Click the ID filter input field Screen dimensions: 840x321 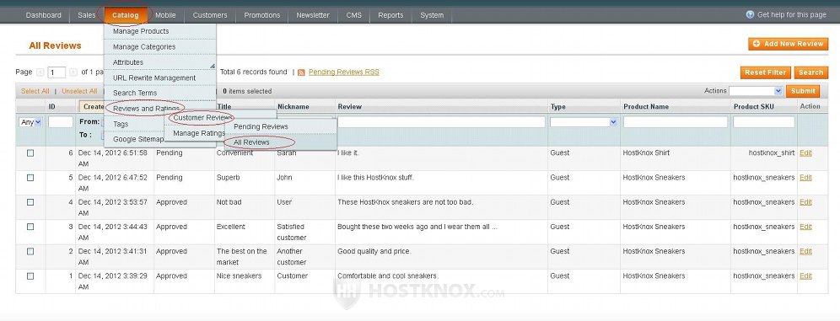pos(61,122)
